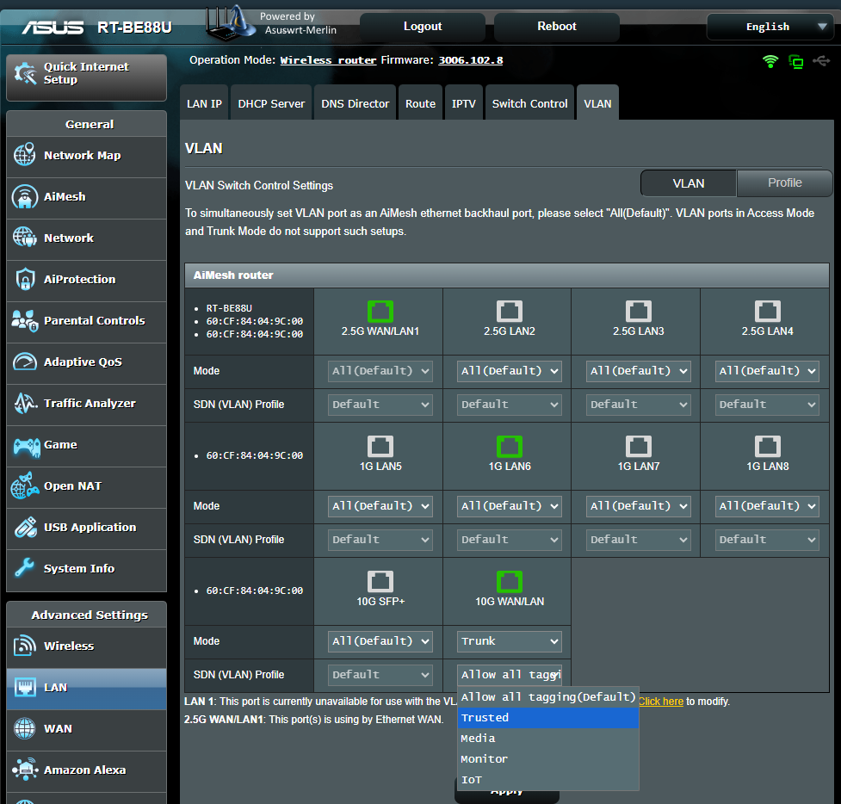Follow the 'Click here' to modify link

tap(661, 701)
